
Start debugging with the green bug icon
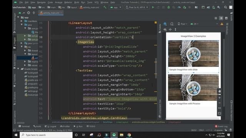pos(169,7)
